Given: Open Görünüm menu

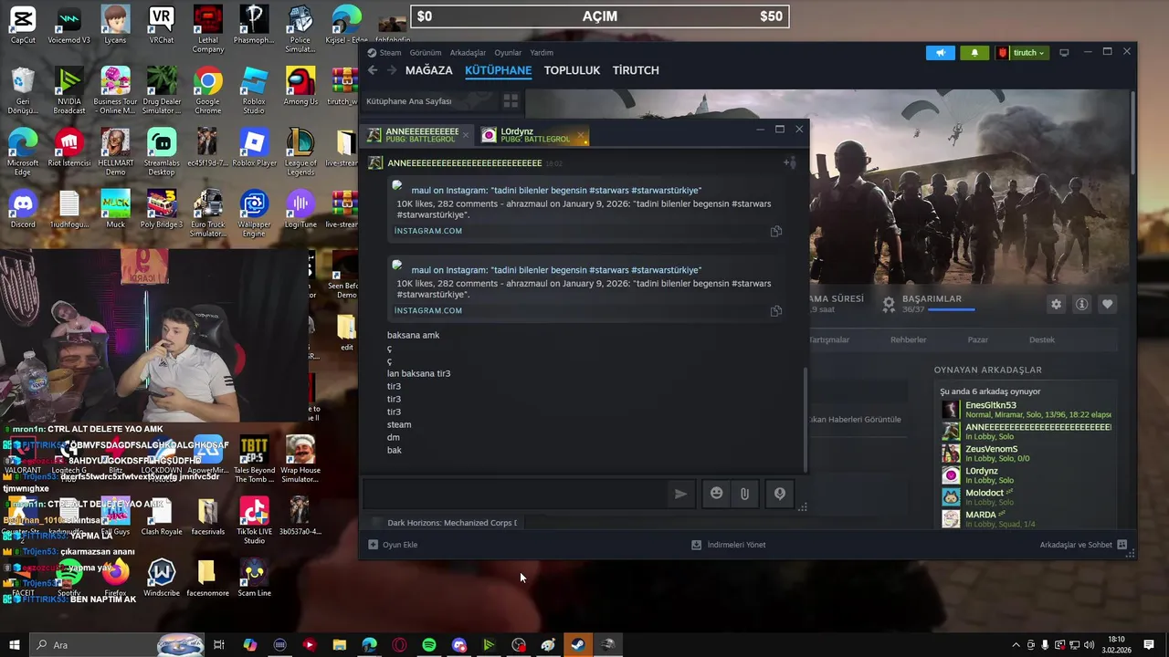Looking at the screenshot, I should click(x=426, y=53).
